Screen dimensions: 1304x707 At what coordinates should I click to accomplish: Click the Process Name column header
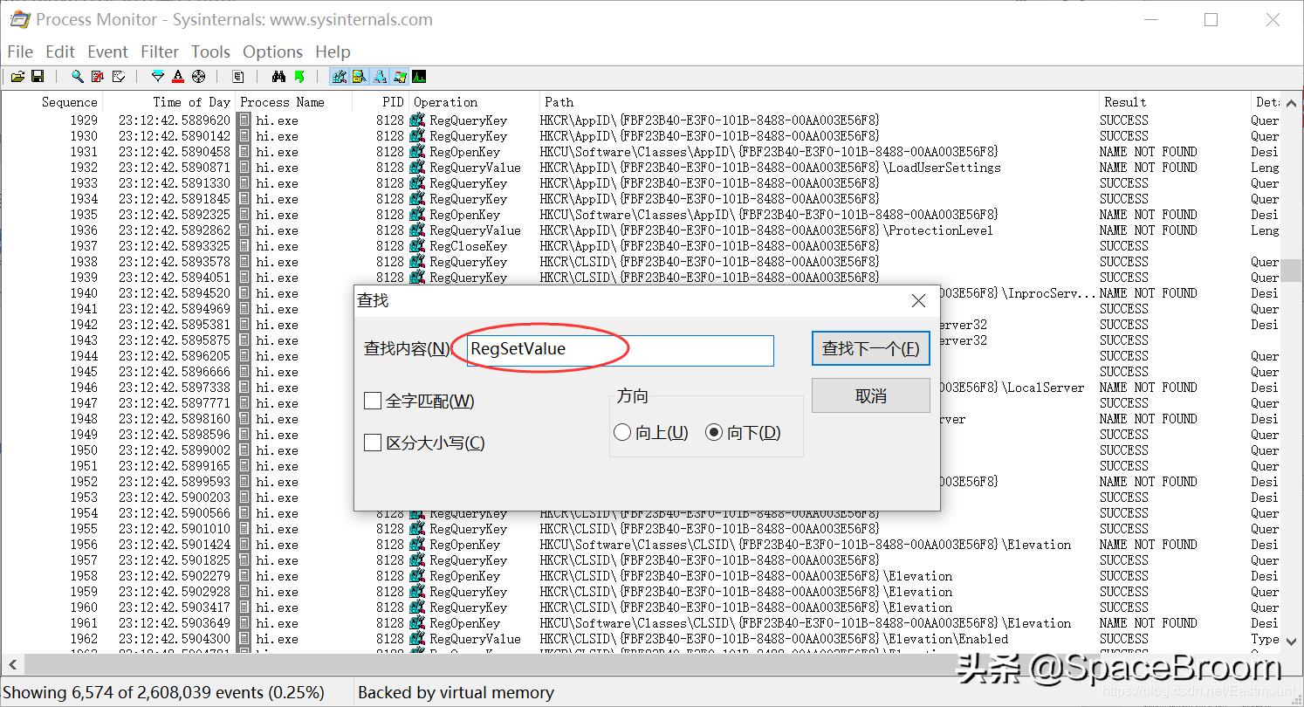point(282,102)
